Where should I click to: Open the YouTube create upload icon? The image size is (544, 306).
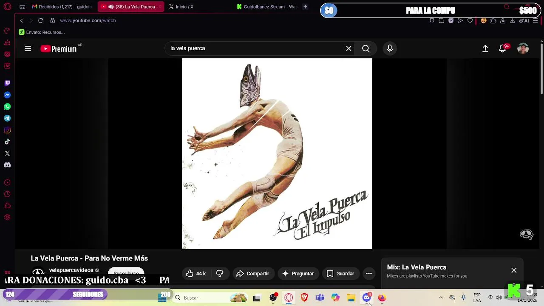pyautogui.click(x=485, y=48)
